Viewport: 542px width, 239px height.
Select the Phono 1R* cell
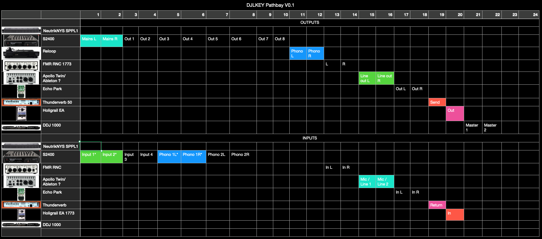(193, 157)
